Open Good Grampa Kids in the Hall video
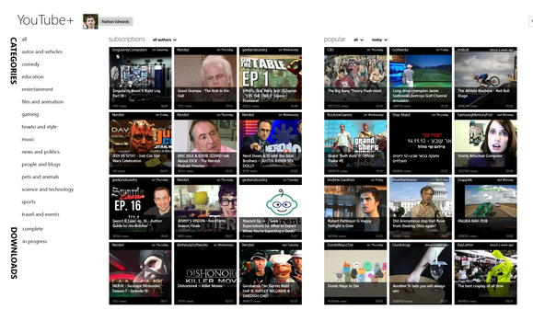533x333 pixels. tap(205, 78)
